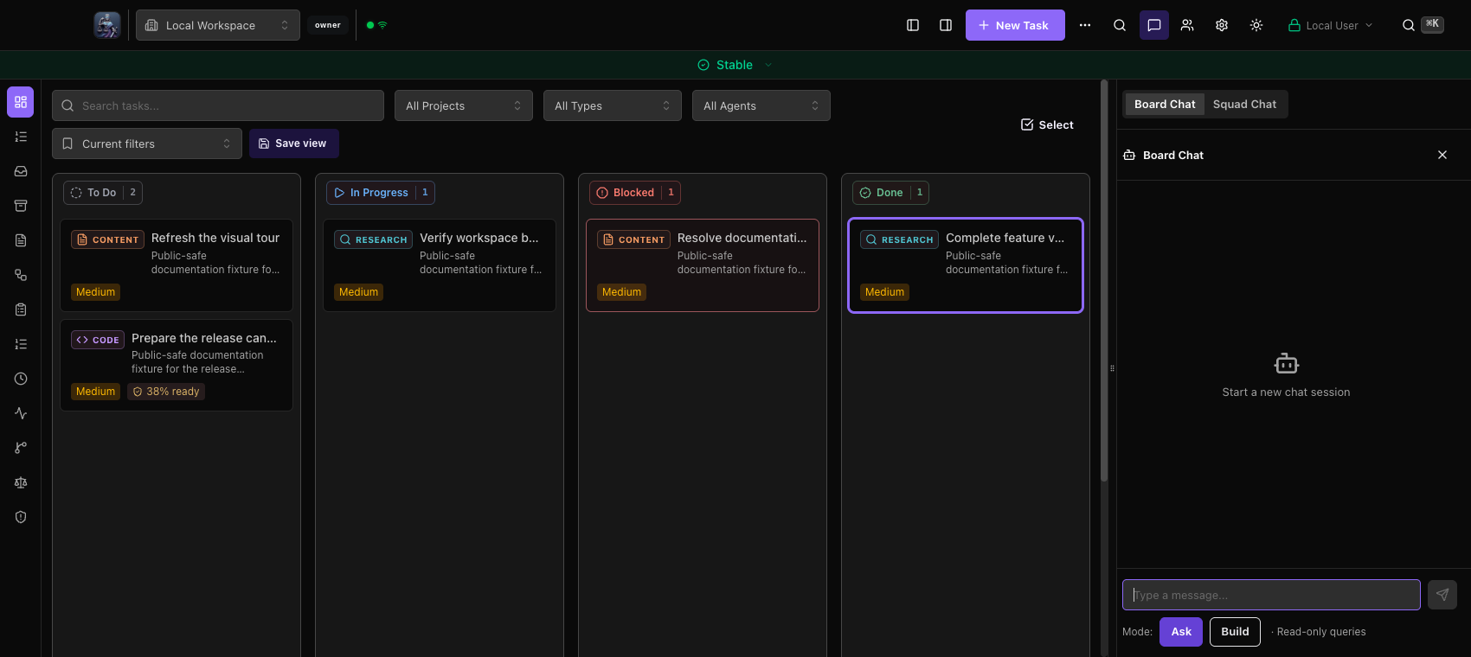Open the All Agents filter dropdown
Viewport: 1471px width, 657px height.
(x=761, y=105)
